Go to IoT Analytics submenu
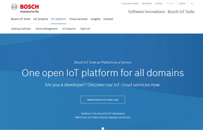This screenshot has width=203, height=130. tap(69, 29)
